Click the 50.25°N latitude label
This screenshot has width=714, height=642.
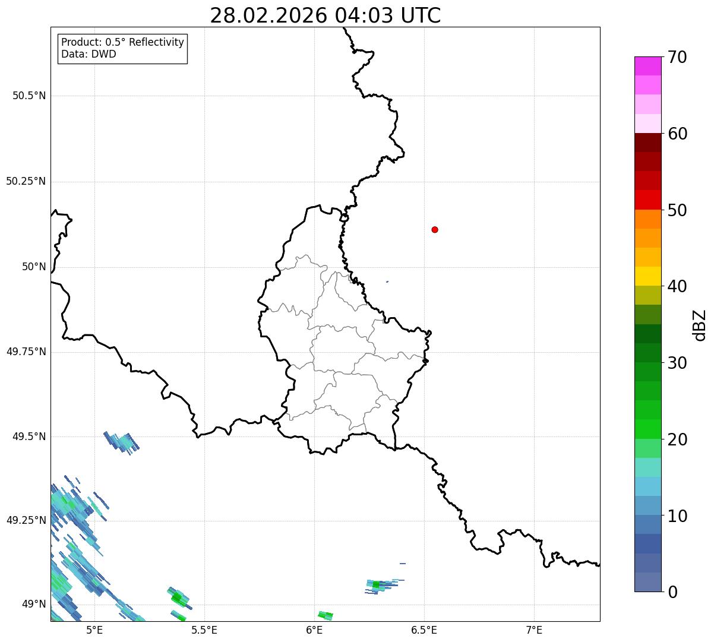[x=26, y=181]
